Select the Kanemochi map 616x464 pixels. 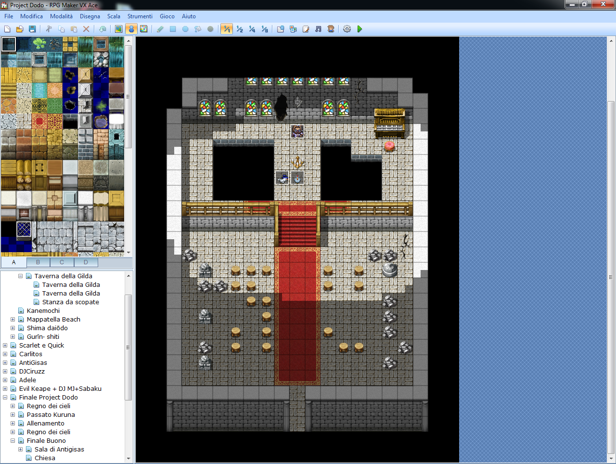(x=43, y=311)
